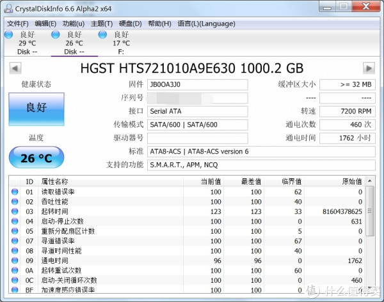
Task: Open the 主题(T) menu
Action: click(x=102, y=24)
